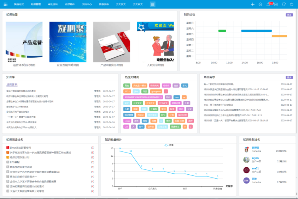Go to home via house icon

(x=260, y=4)
